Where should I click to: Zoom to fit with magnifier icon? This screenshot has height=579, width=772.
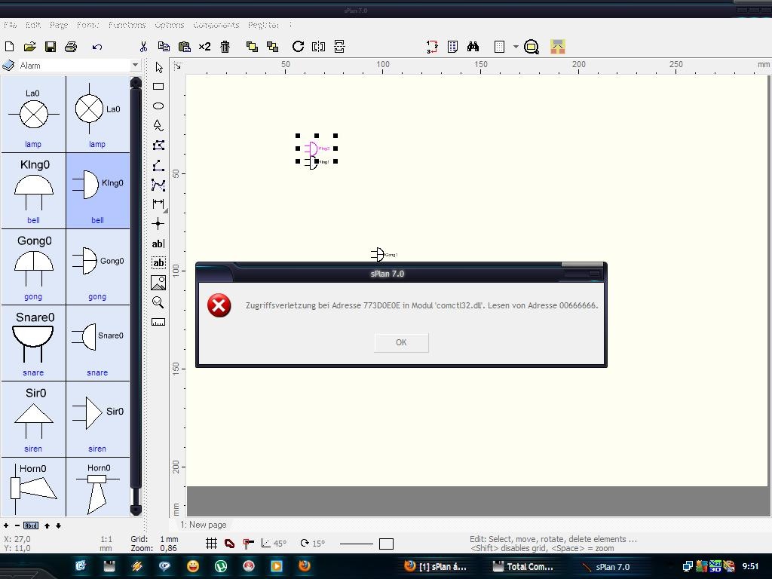[x=532, y=47]
